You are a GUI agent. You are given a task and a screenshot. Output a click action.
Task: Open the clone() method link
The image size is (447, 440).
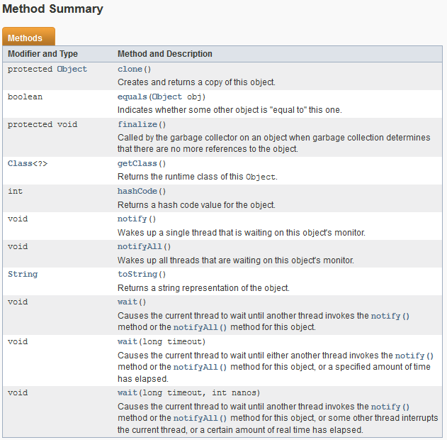[130, 69]
